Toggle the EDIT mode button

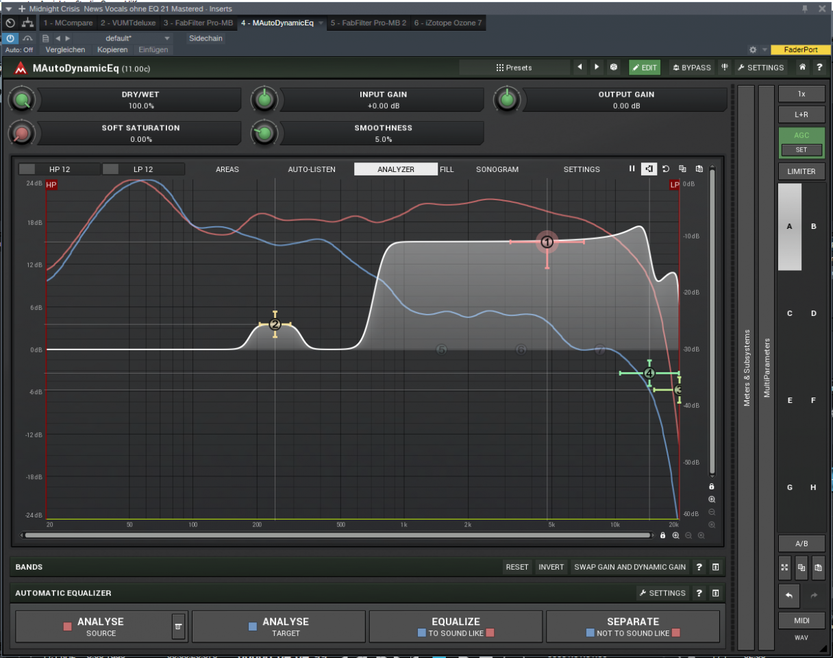(644, 67)
